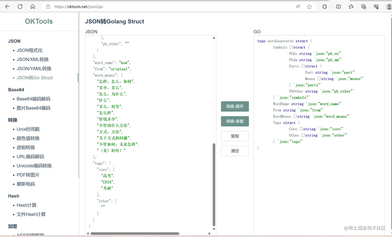
Task: Click the "价钱多少" entry in JSON
Action: click(107, 119)
